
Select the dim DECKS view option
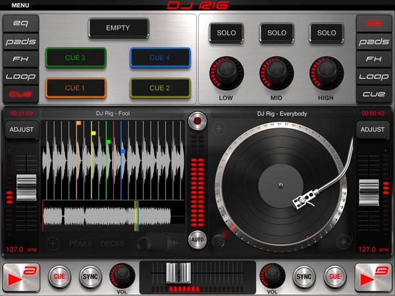coord(113,243)
